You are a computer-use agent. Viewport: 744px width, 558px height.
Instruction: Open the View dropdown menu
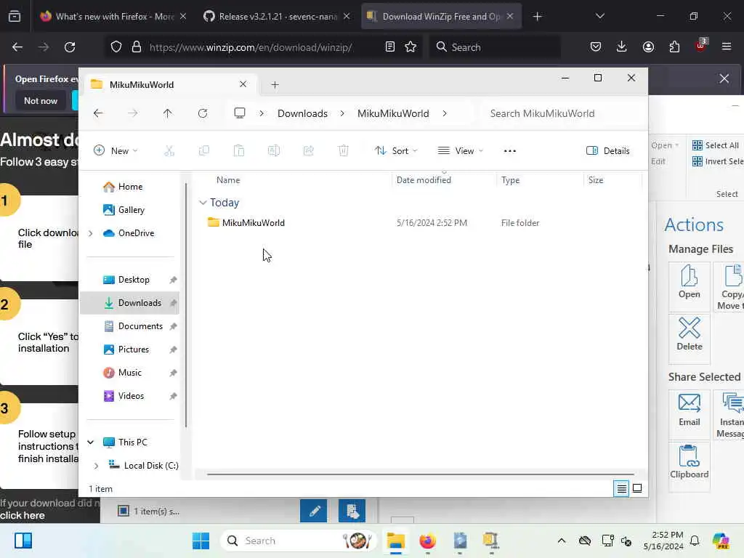(x=460, y=151)
